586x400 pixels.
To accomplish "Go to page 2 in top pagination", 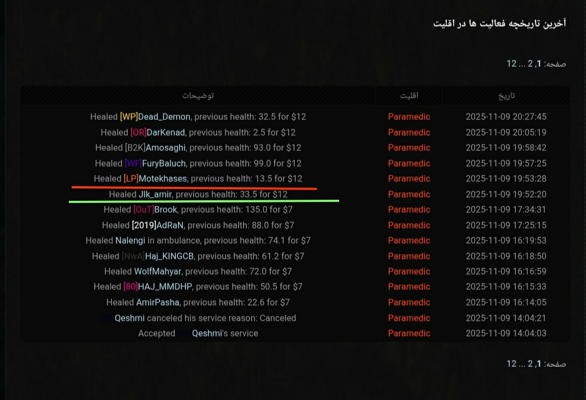I will coord(530,64).
